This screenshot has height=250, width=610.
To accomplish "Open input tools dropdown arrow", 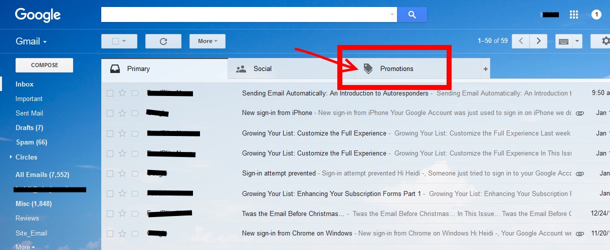I will 577,41.
